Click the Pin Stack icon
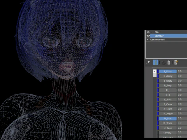187x140 pixels. tap(148, 62)
